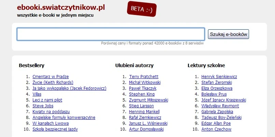Open Edgar Allan Poe link
This screenshot has height=137, width=275.
(216, 123)
